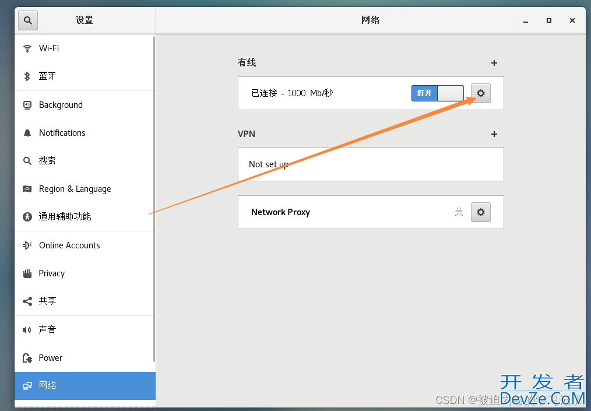Open Power settings panel
Screen dimensions: 591x411
85,358
